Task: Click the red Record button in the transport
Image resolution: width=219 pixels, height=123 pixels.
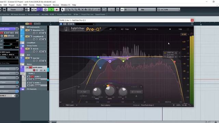Action: 57,10
